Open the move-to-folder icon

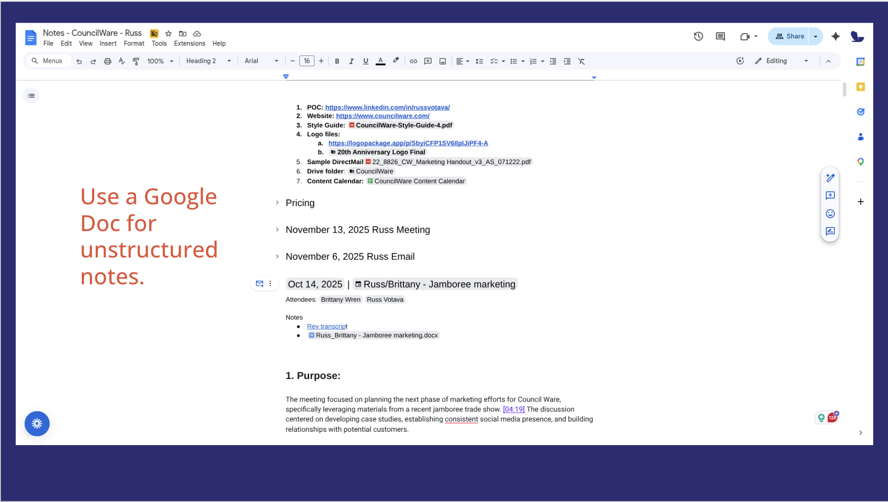click(182, 33)
